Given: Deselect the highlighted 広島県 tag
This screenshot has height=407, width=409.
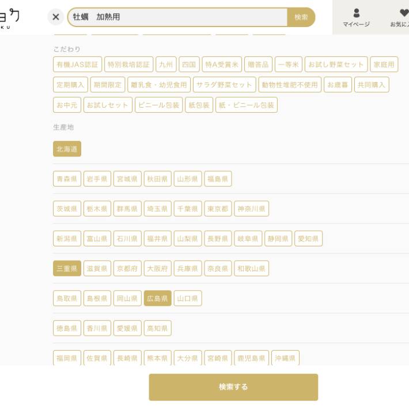Looking at the screenshot, I should [x=157, y=298].
